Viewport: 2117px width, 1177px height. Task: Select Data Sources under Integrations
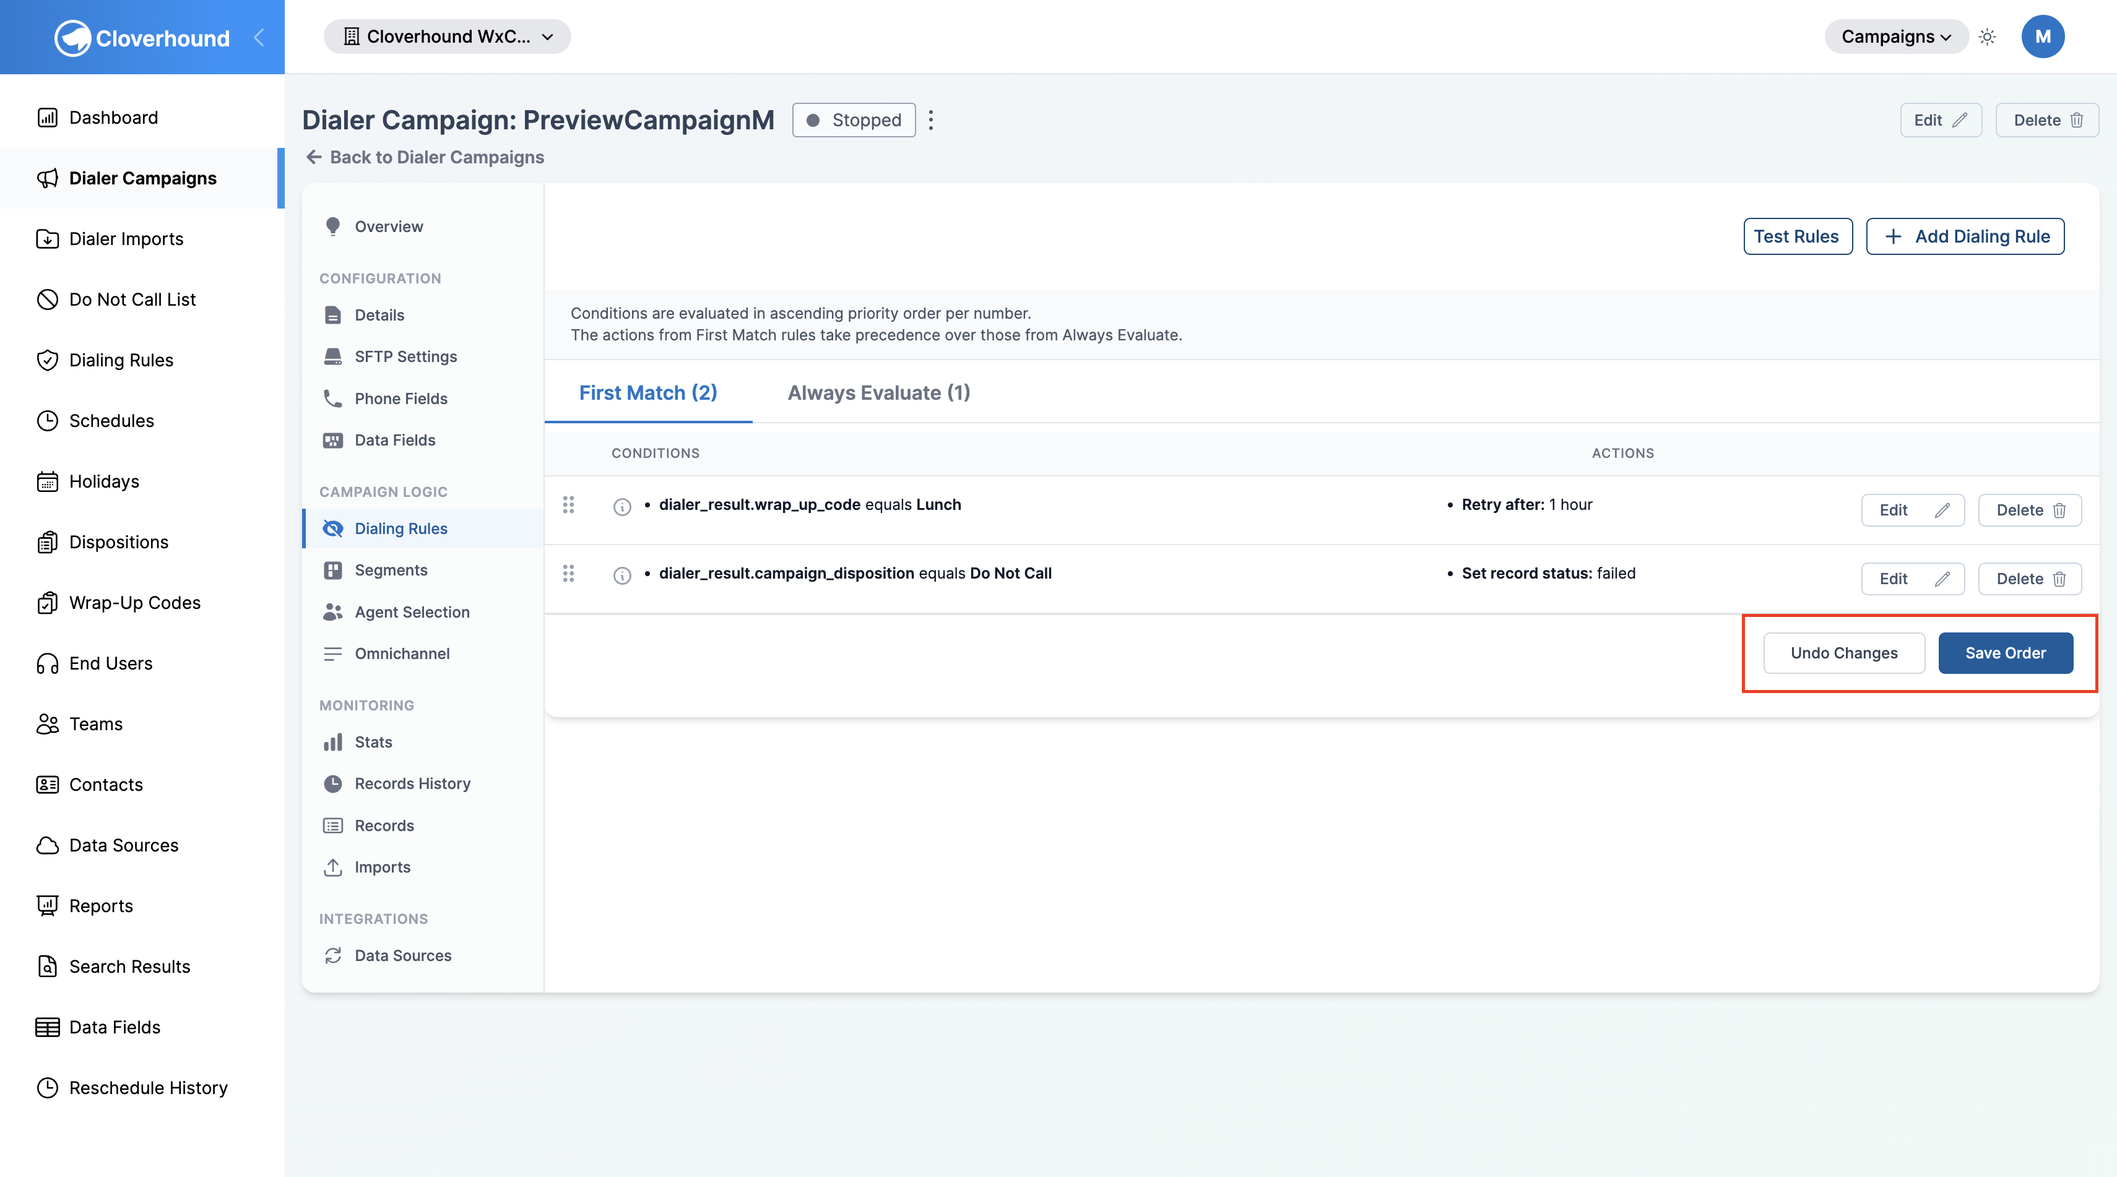(423, 956)
